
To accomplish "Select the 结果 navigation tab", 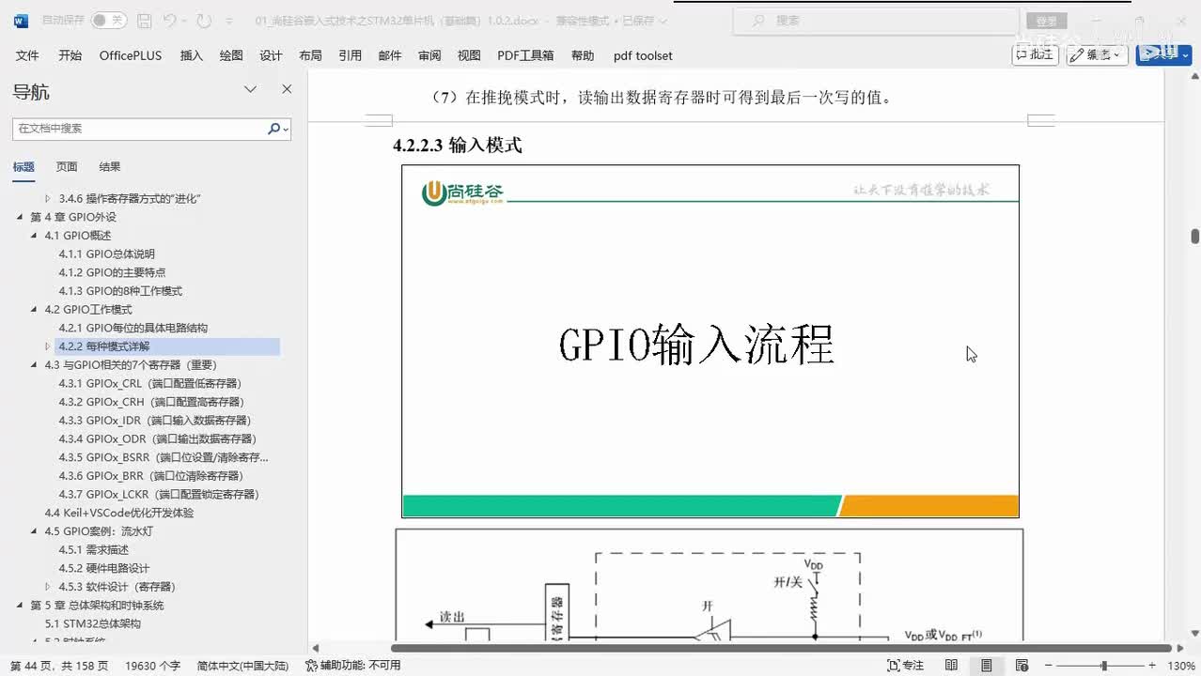I will [110, 166].
